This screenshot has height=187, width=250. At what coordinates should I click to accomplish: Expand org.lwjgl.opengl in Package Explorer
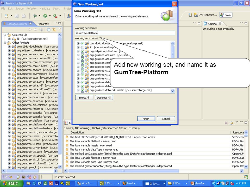[x=9, y=167]
